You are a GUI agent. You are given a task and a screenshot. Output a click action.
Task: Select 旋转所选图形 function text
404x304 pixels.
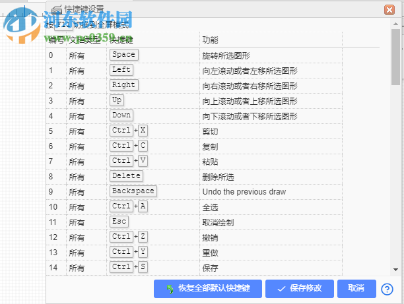pyautogui.click(x=226, y=55)
